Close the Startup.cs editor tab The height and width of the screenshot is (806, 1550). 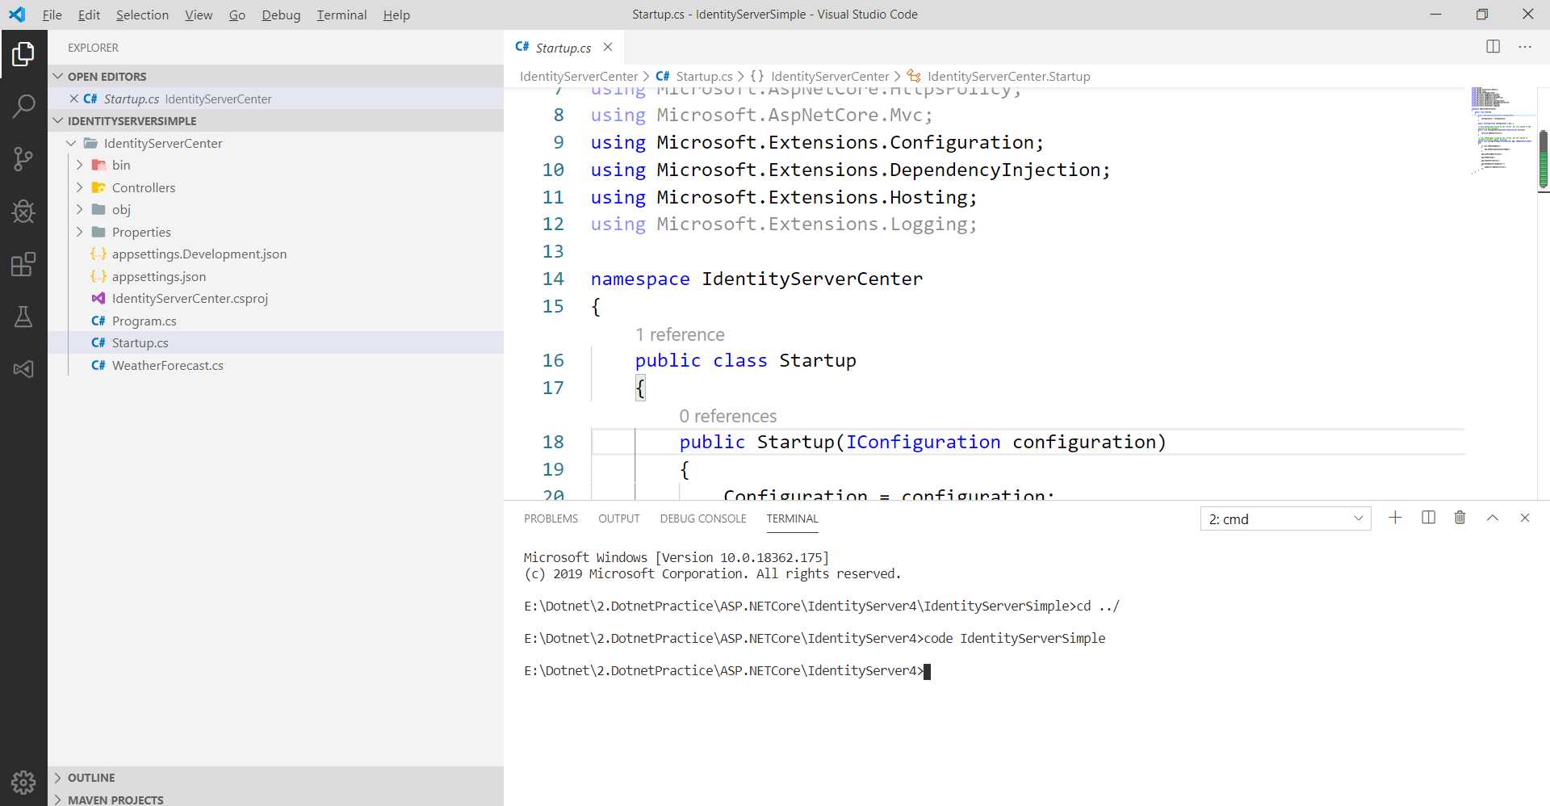(608, 48)
